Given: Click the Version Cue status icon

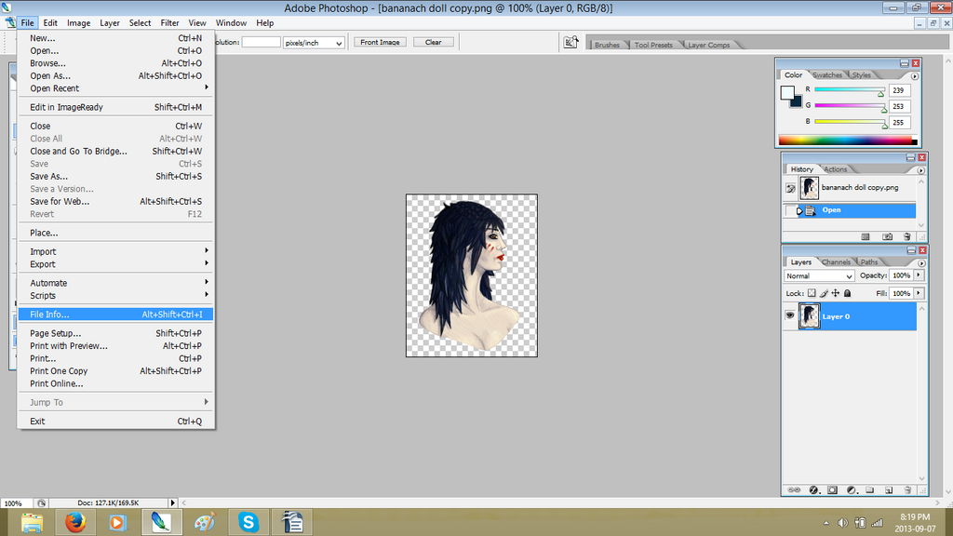Looking at the screenshot, I should tap(41, 503).
